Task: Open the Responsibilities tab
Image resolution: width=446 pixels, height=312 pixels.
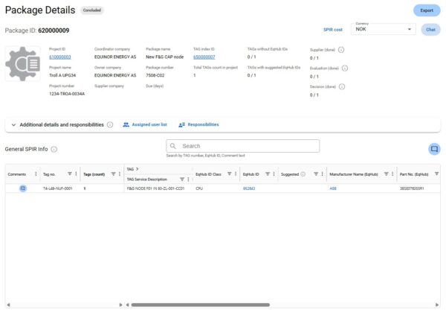Action: click(x=198, y=124)
